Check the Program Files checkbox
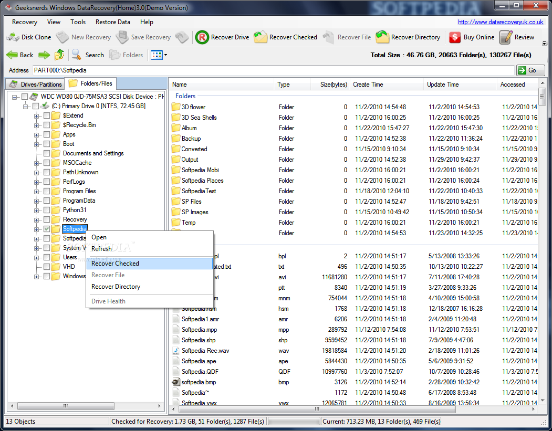 [46, 191]
